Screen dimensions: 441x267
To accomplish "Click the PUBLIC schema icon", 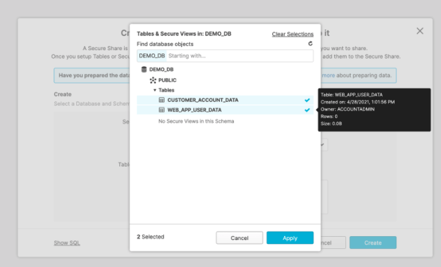I will click(x=153, y=80).
